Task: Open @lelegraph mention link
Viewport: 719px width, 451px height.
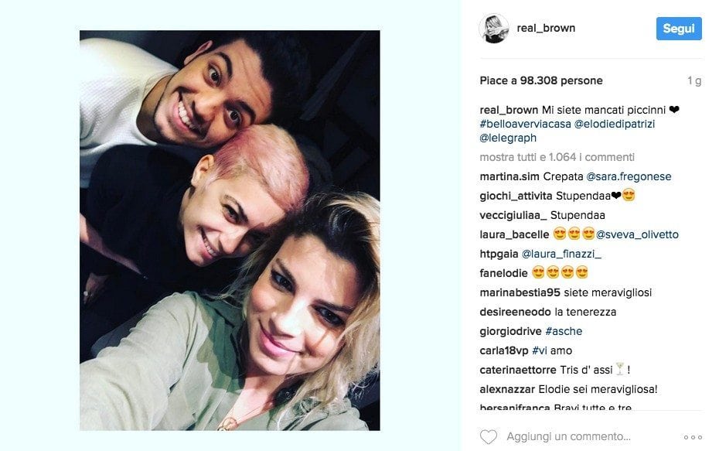Action: click(508, 138)
